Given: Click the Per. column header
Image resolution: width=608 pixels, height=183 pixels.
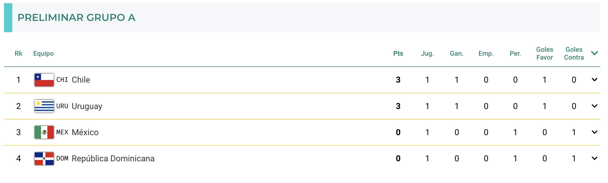Looking at the screenshot, I should click(515, 54).
